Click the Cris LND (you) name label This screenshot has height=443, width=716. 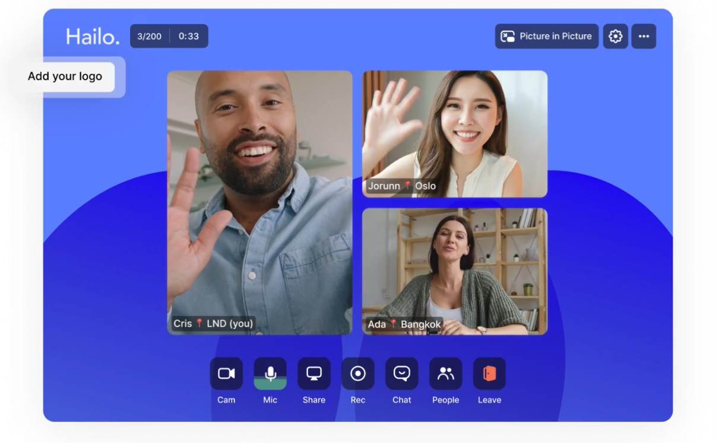click(213, 324)
